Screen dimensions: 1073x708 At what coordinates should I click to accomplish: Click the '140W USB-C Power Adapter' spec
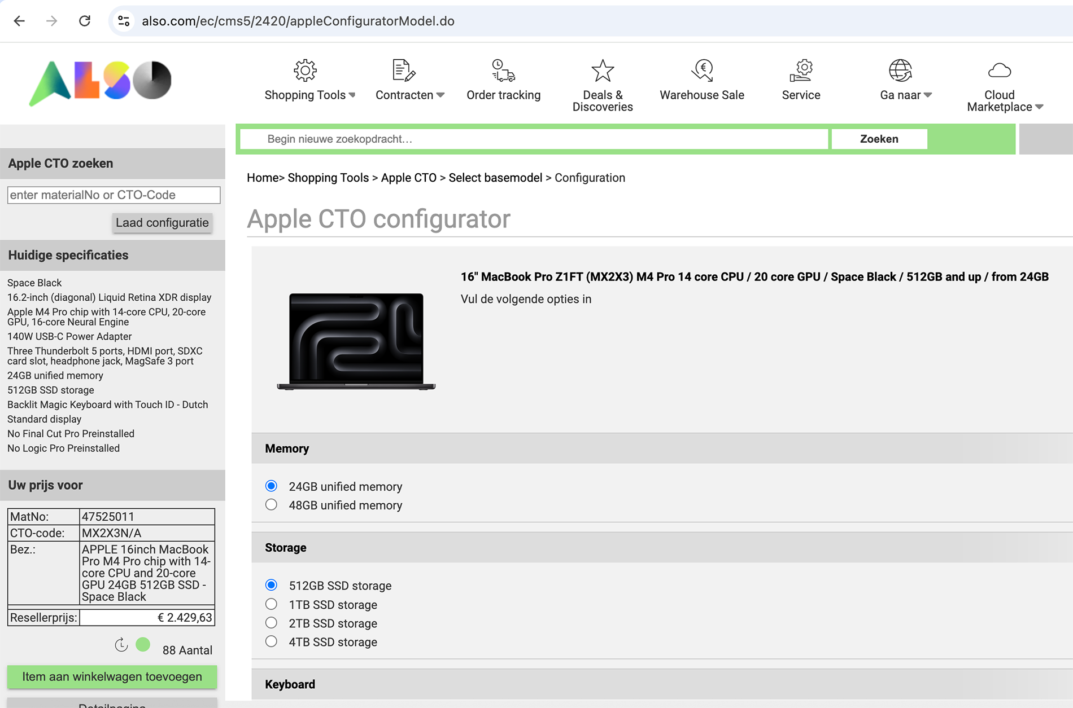69,336
